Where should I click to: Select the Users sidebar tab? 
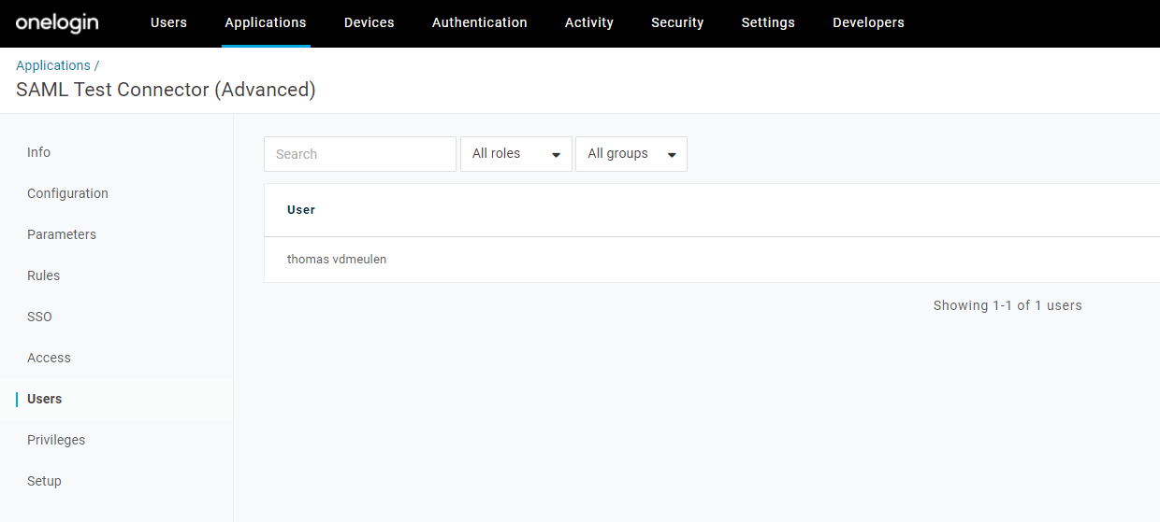[44, 399]
